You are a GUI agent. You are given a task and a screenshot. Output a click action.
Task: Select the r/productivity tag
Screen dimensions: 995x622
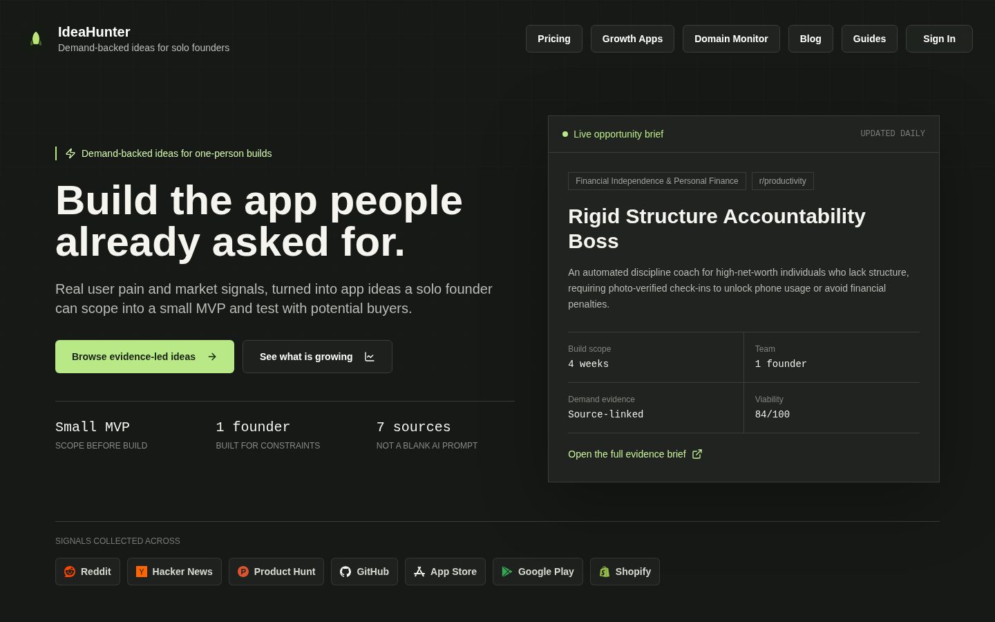click(x=783, y=181)
